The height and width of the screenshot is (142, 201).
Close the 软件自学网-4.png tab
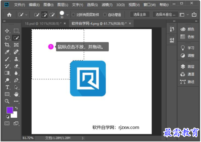130,23
